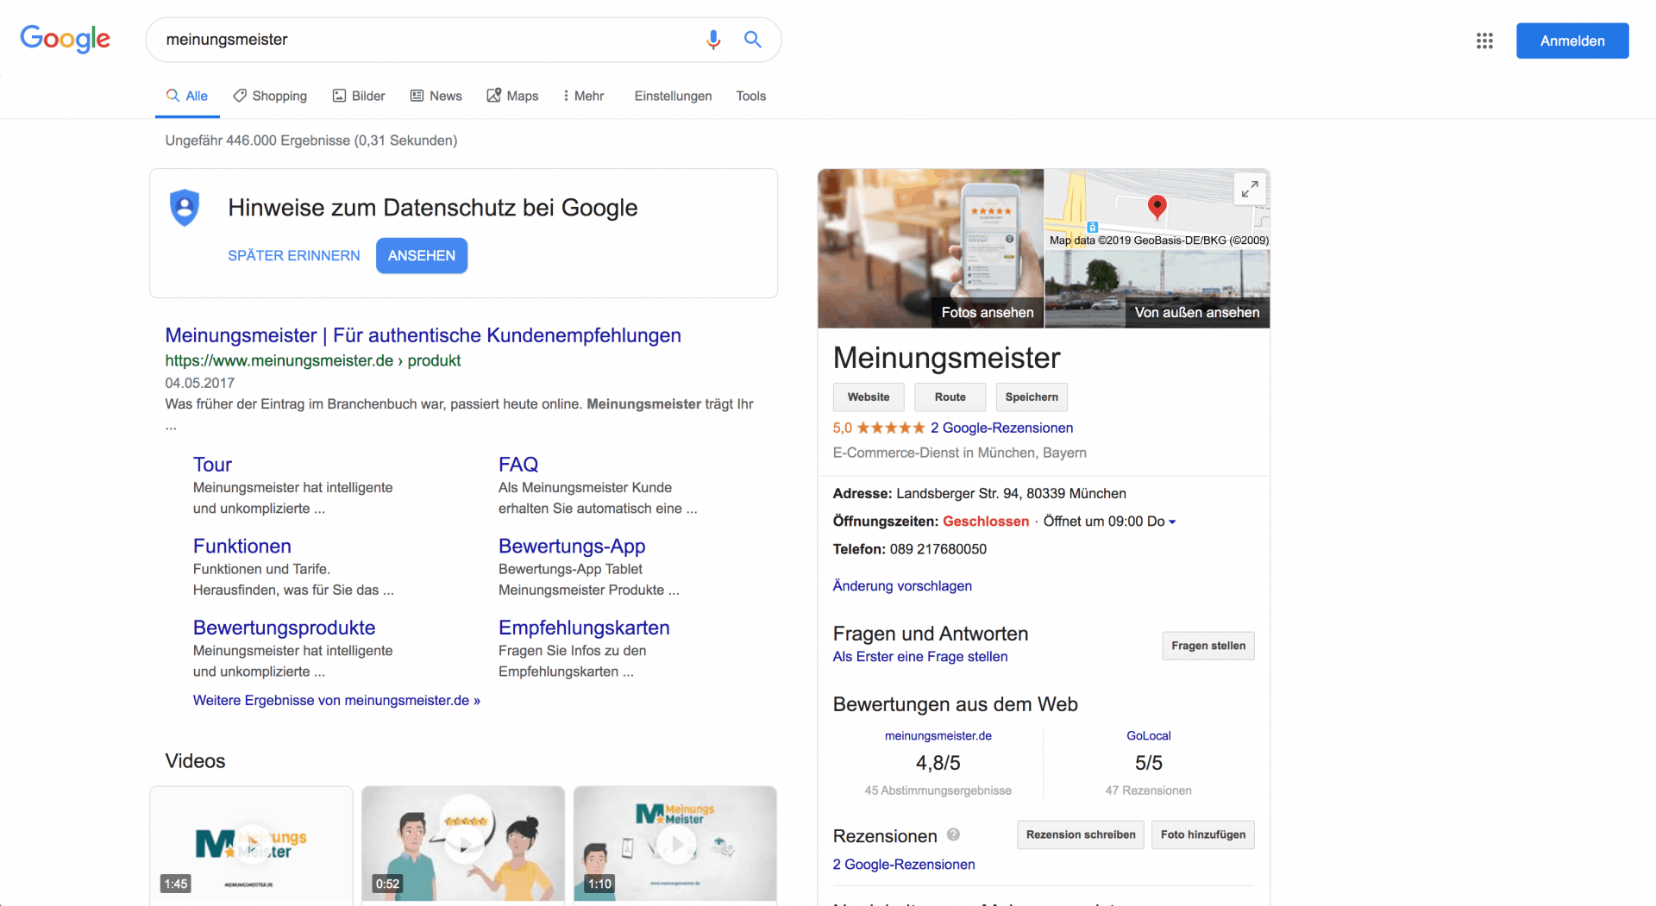Open the Bewertungsprodukte sitelink
The height and width of the screenshot is (906, 1656).
point(285,628)
